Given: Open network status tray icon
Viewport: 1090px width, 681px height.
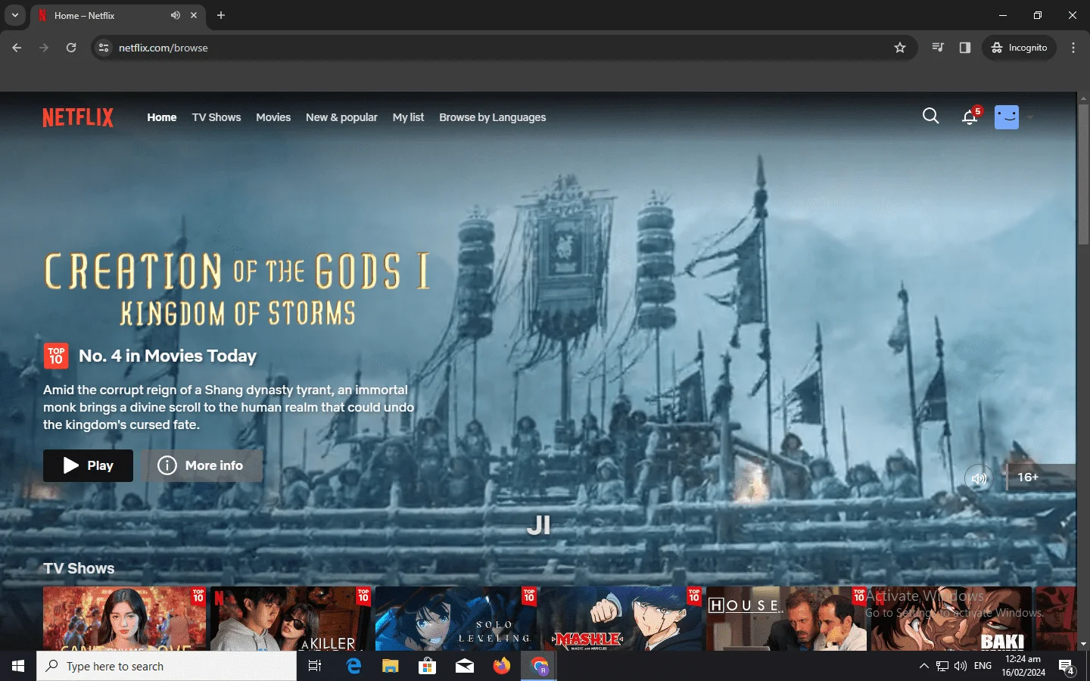Looking at the screenshot, I should point(942,666).
